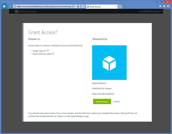Click the Go arrow in address bar
Viewport: 172px width, 134px height.
[83, 6]
